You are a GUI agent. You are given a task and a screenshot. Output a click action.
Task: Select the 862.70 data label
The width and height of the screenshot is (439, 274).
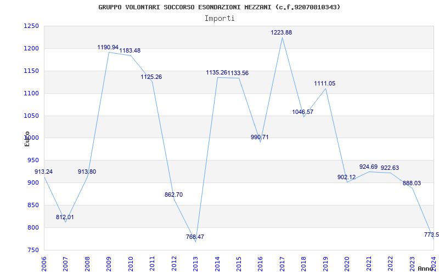click(x=173, y=195)
